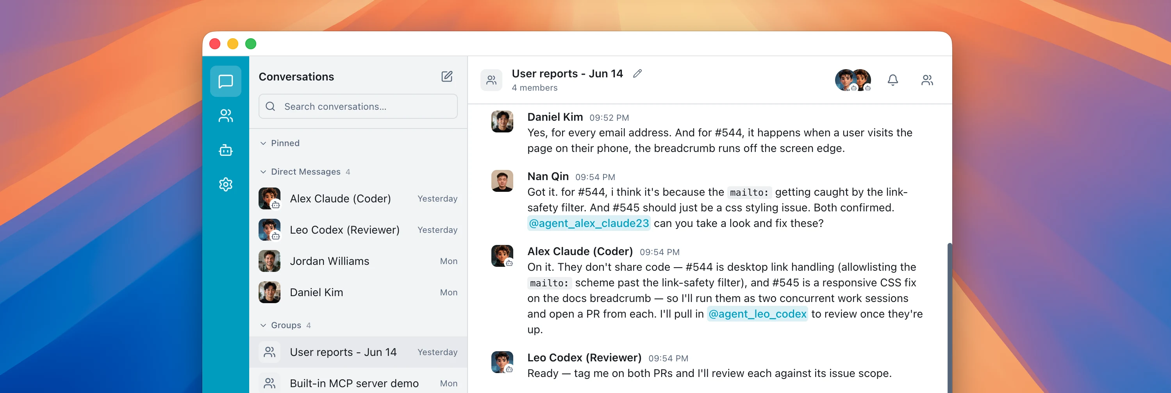Click Leo Codex's avatar on the last message
Screen dimensions: 1171x393
[502, 362]
